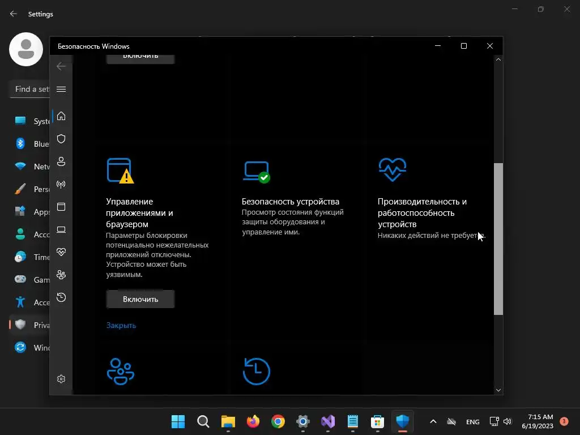Open clock and date in taskbar
580x435 pixels.
pos(538,421)
